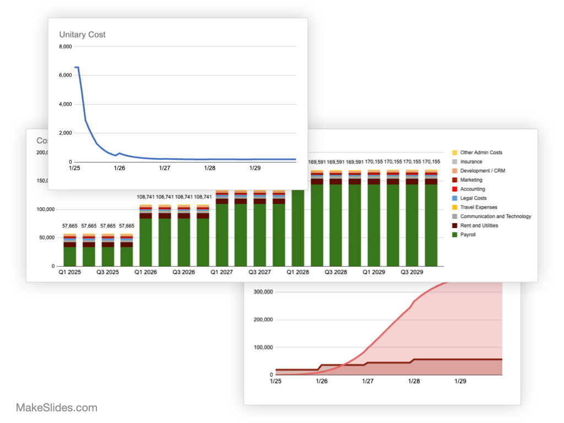Click the Payroll green legend swatch
Viewport: 564px width, 423px height.
point(454,235)
